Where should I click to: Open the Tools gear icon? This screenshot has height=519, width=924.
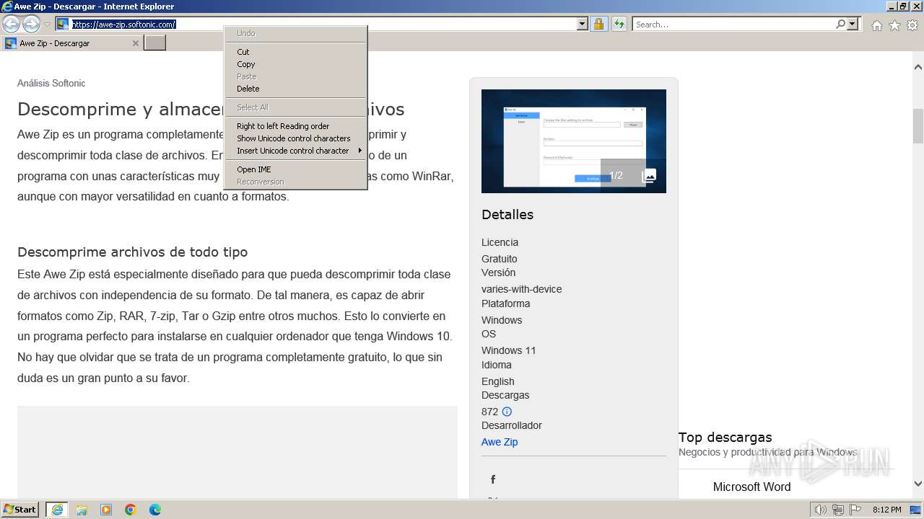coord(912,25)
